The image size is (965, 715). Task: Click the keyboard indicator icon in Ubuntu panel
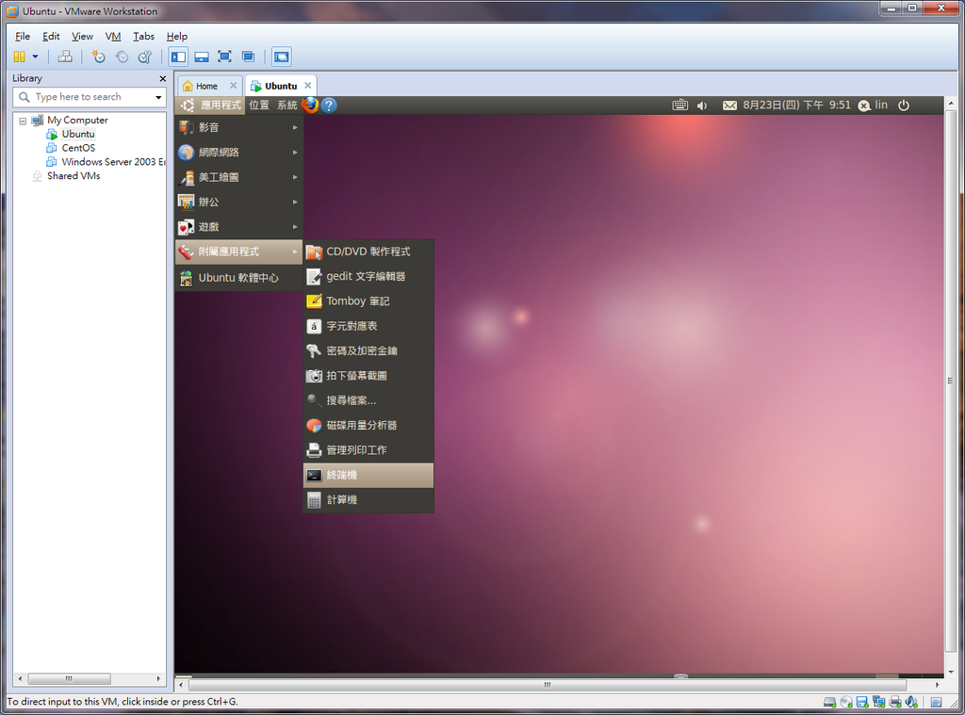[x=680, y=106]
